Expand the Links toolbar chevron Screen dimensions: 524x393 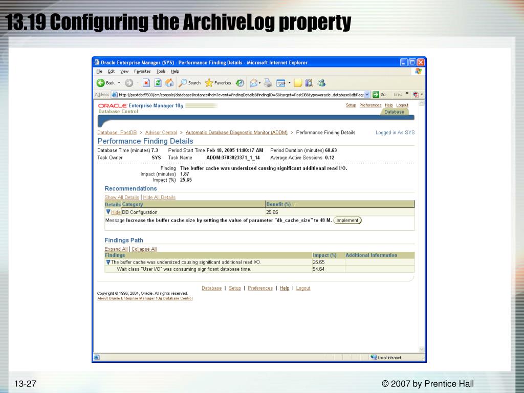click(407, 93)
